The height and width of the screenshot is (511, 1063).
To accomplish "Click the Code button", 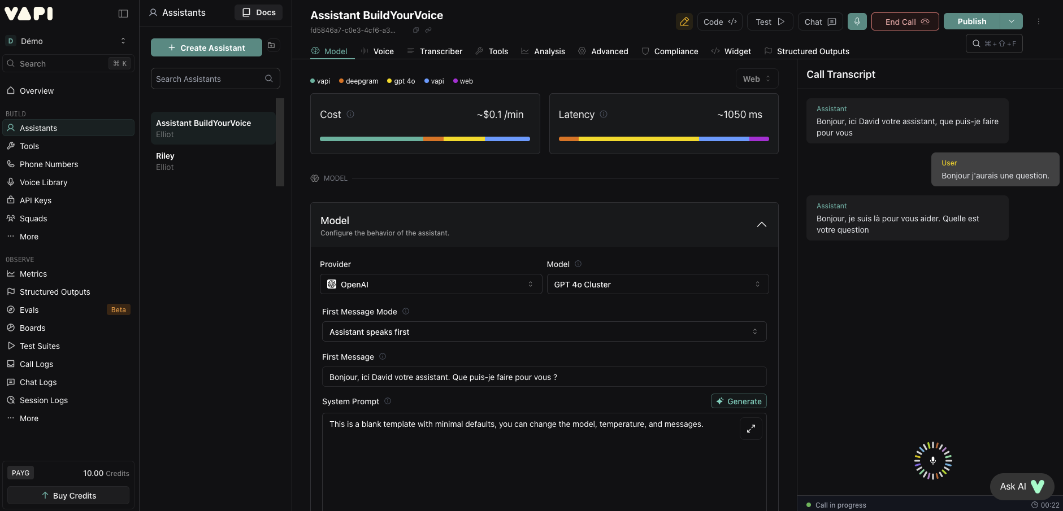I will [720, 21].
